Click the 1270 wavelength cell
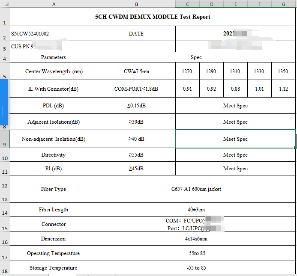This screenshot has width=297, height=276. [x=187, y=71]
